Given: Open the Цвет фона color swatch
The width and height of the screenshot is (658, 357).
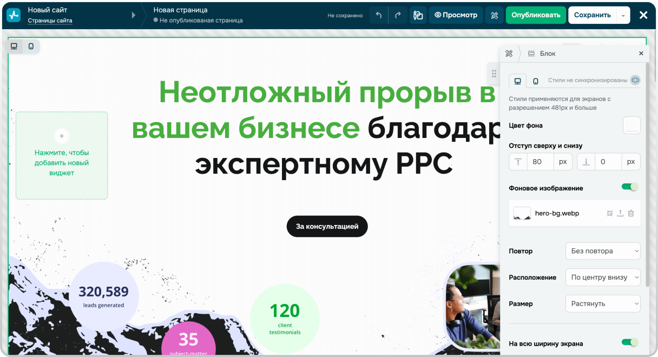Looking at the screenshot, I should [x=631, y=125].
